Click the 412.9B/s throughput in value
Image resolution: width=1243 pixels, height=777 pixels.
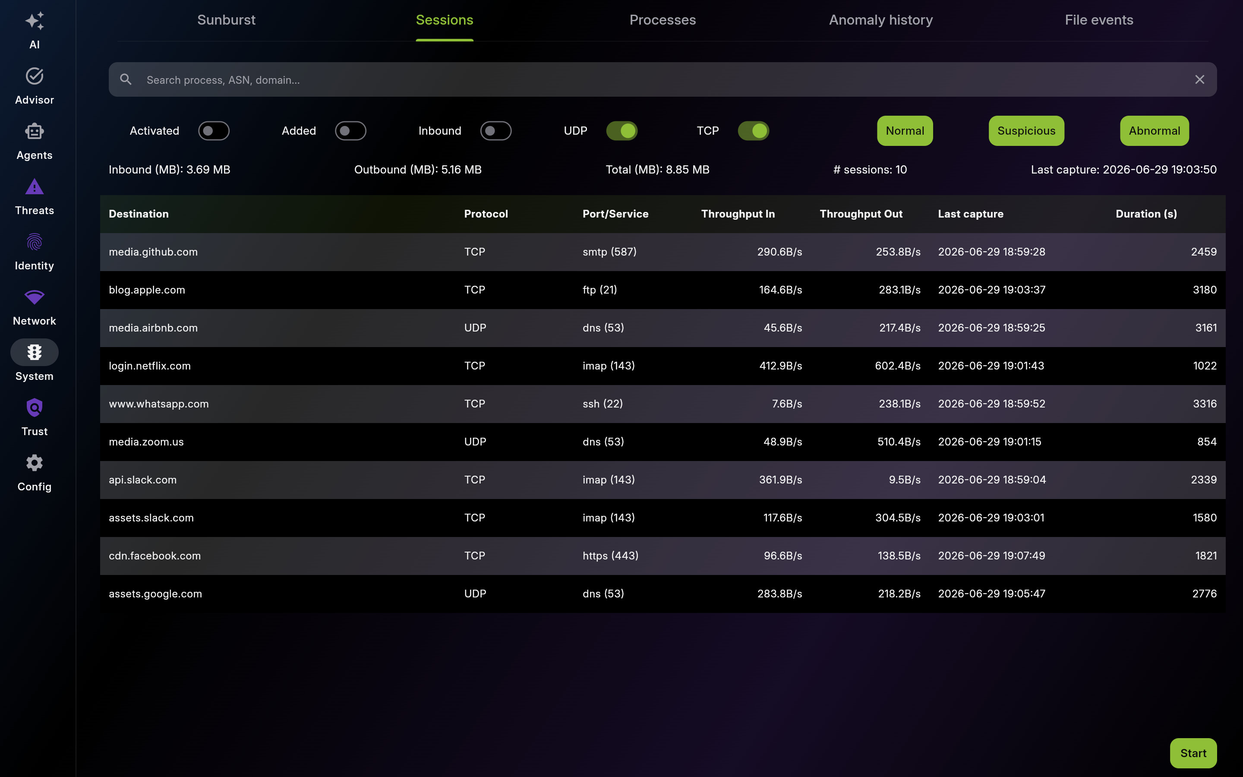[x=780, y=366]
